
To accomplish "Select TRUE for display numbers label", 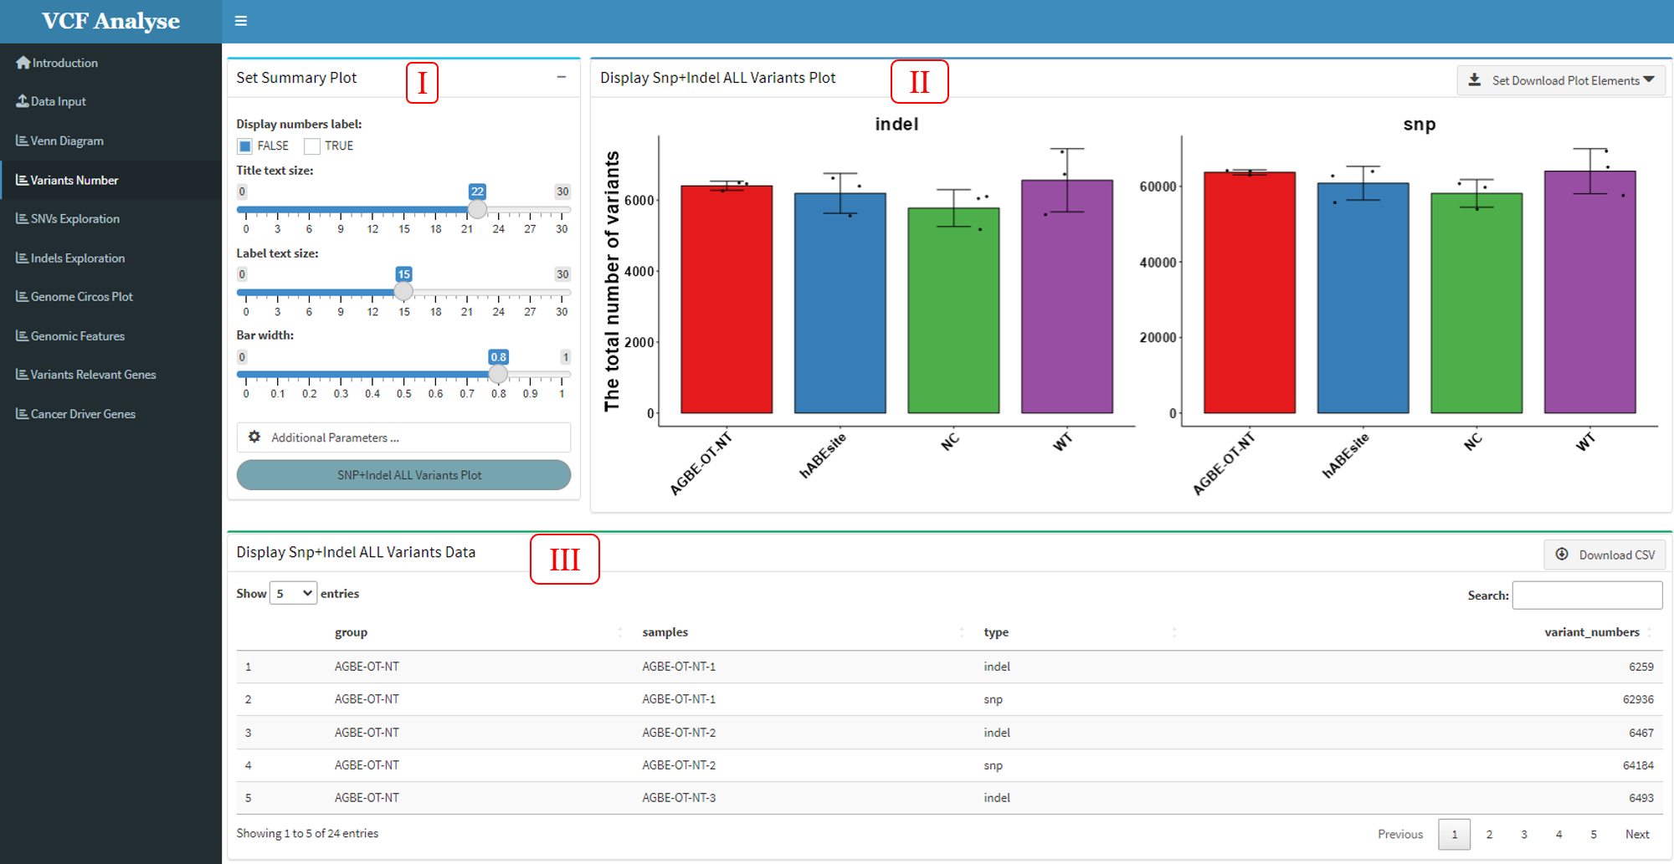I will [312, 146].
